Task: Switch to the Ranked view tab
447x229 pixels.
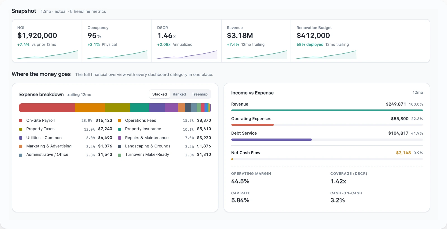Action: click(179, 94)
